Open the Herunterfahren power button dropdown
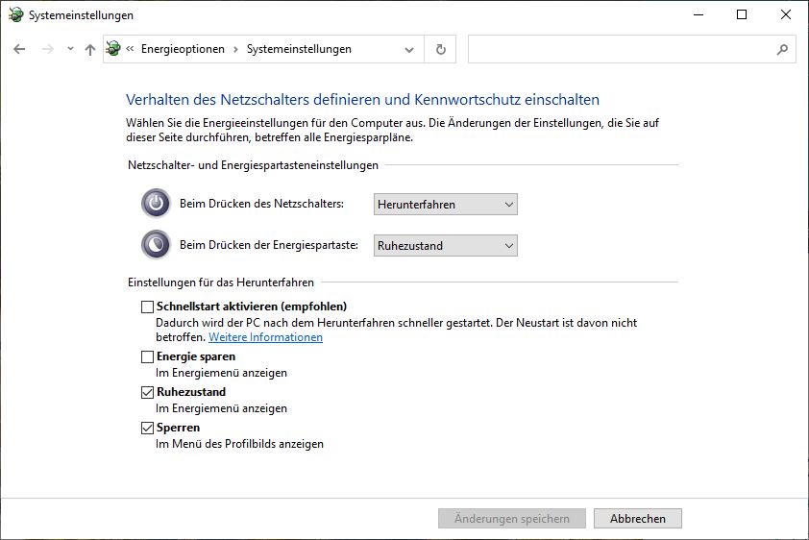 click(x=445, y=205)
